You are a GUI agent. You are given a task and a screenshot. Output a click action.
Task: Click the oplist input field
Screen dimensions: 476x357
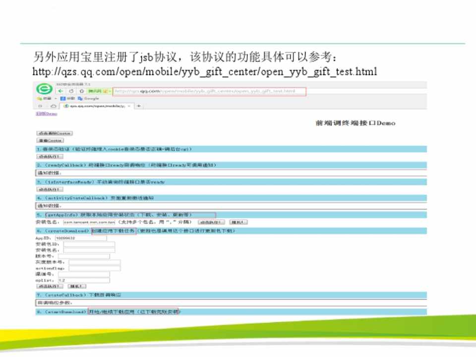coord(83,280)
